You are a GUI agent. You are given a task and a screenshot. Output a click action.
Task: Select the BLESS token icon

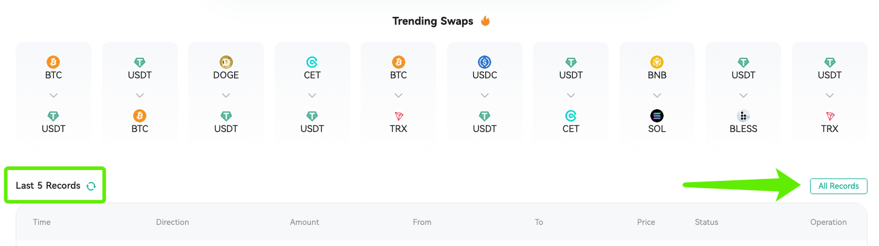coord(743,115)
